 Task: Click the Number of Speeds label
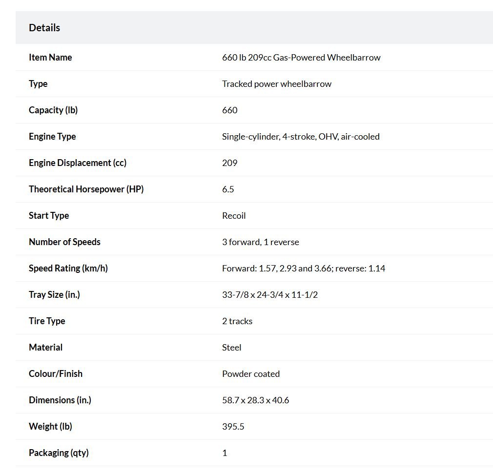[64, 242]
